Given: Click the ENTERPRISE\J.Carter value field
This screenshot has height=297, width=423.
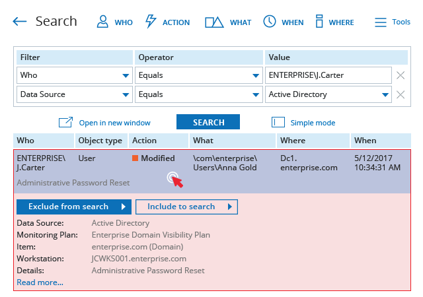Looking at the screenshot, I should 328,75.
